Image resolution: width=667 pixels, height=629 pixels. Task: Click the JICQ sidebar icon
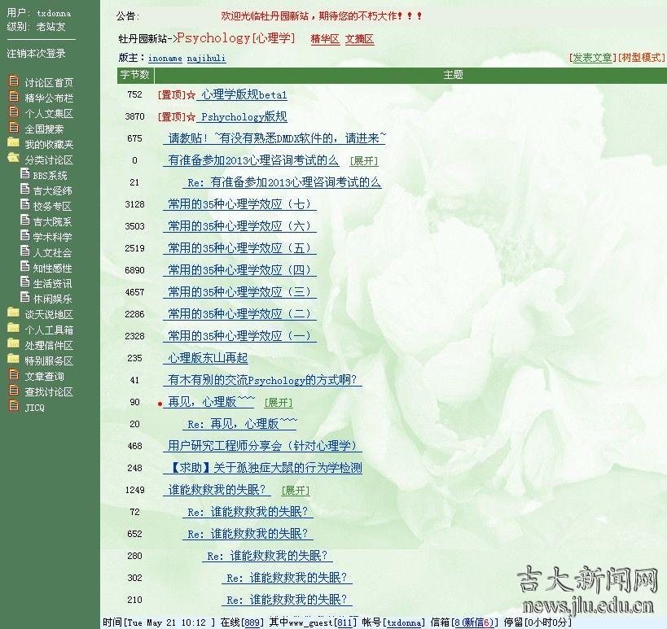coord(13,406)
